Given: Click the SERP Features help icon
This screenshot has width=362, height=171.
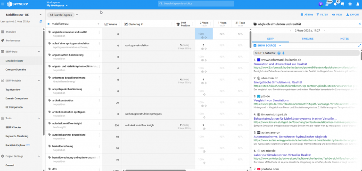Looking at the screenshot, I should (279, 53).
